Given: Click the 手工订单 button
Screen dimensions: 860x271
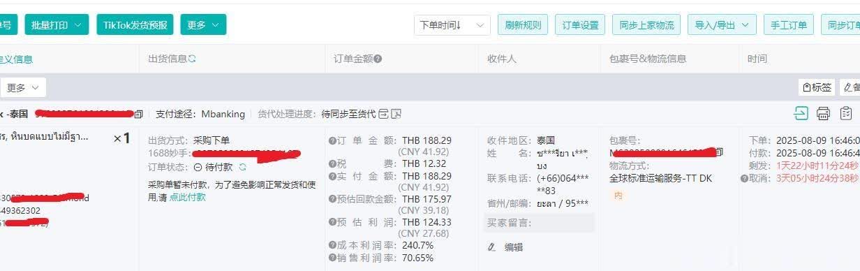Looking at the screenshot, I should tap(789, 25).
